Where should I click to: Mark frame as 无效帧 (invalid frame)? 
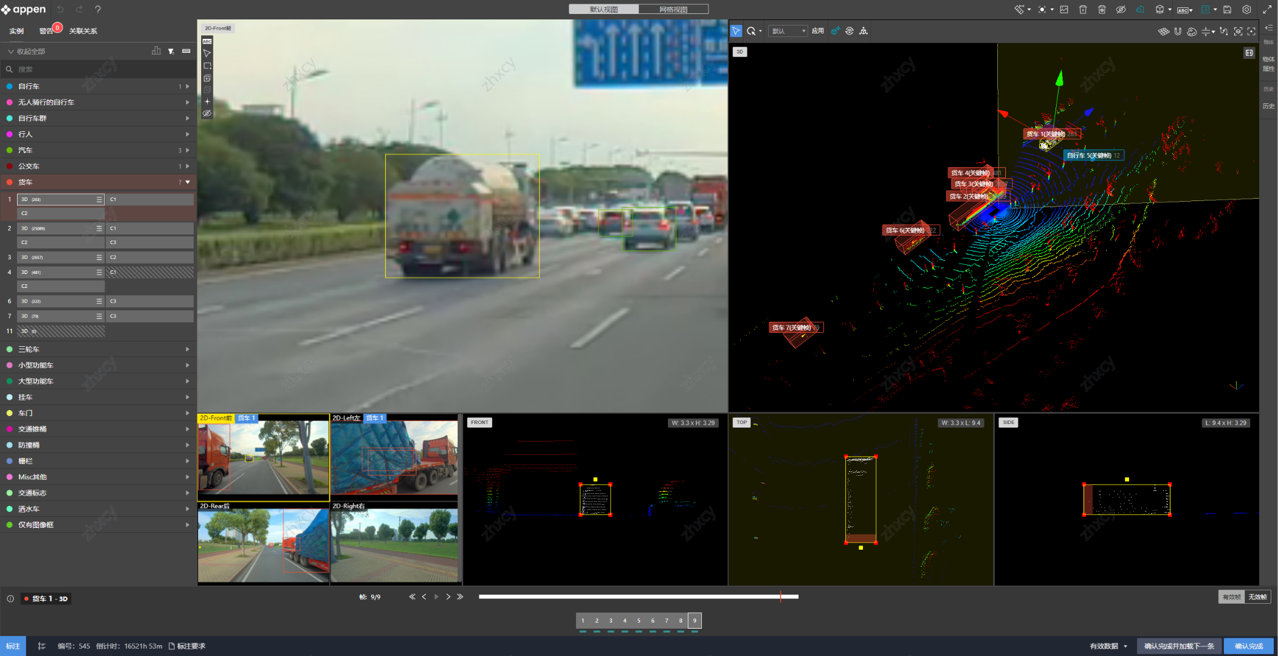pos(1257,597)
